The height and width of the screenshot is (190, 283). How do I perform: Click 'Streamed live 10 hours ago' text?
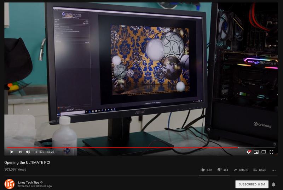pos(35,186)
